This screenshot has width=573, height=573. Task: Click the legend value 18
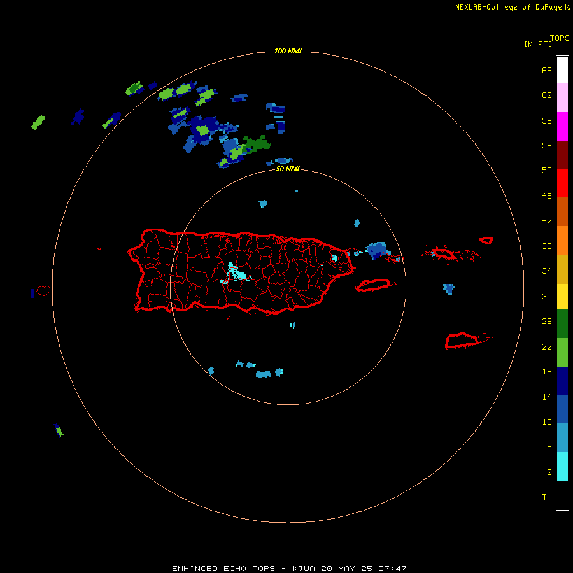pyautogui.click(x=547, y=372)
